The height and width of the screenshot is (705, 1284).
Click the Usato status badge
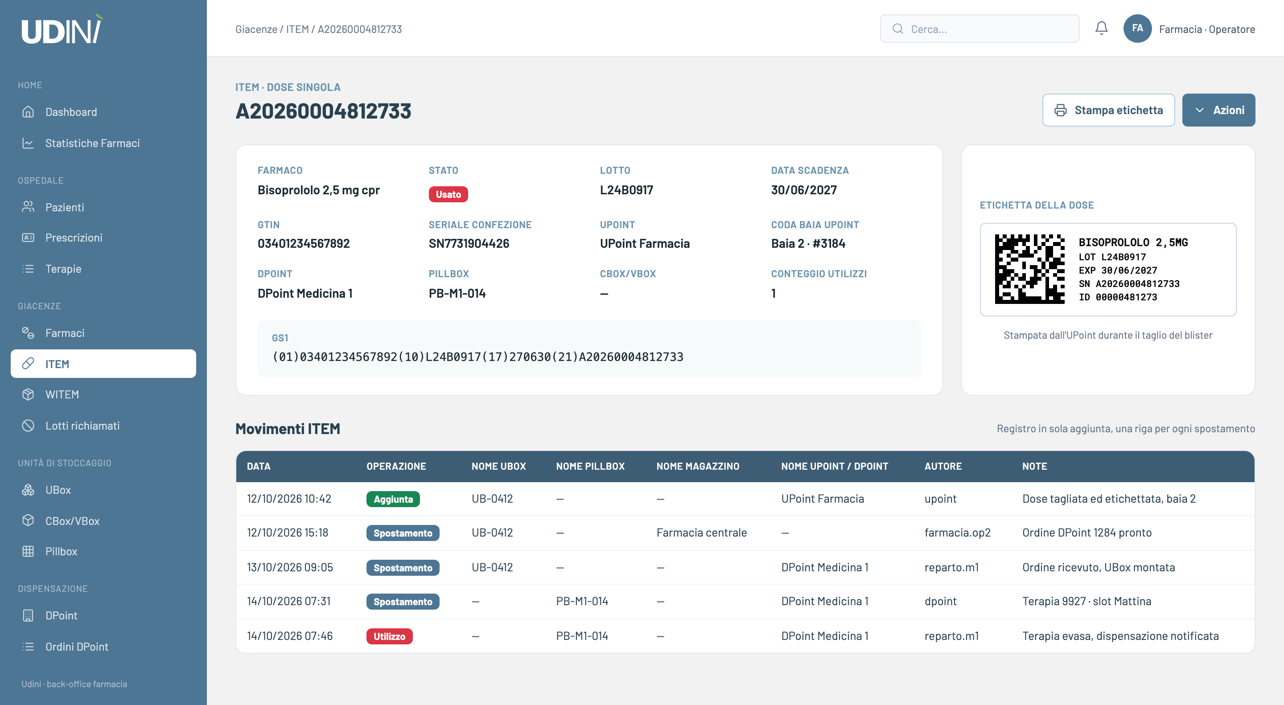448,194
